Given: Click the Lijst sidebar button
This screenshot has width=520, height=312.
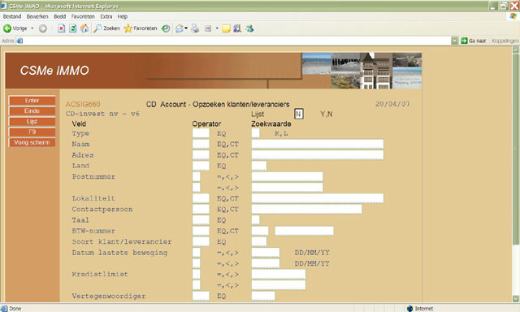Looking at the screenshot, I should pyautogui.click(x=32, y=122).
